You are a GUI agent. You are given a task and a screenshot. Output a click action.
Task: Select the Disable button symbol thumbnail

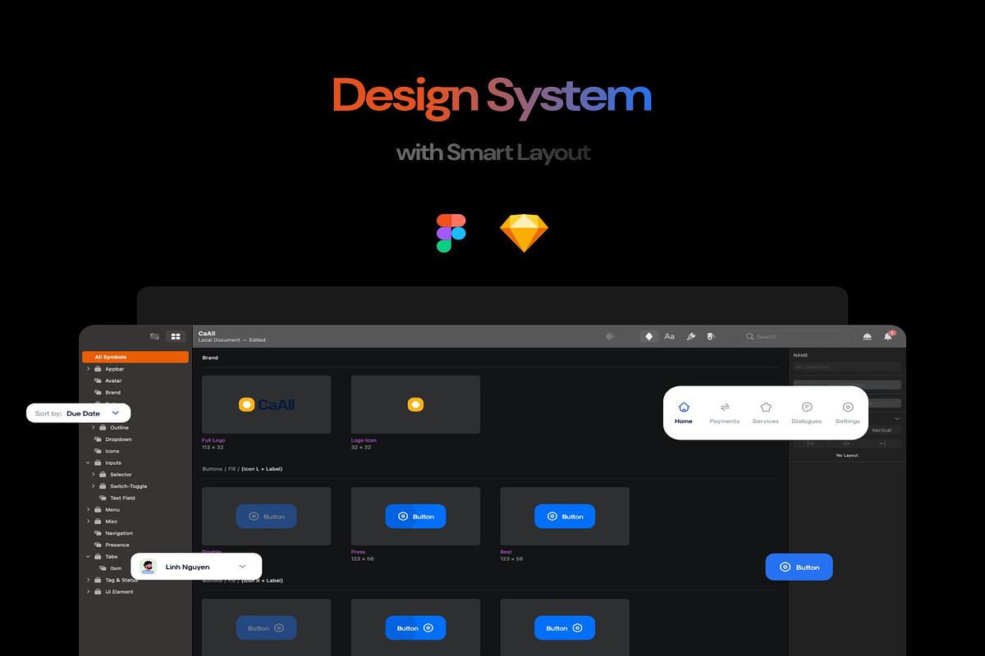point(267,516)
